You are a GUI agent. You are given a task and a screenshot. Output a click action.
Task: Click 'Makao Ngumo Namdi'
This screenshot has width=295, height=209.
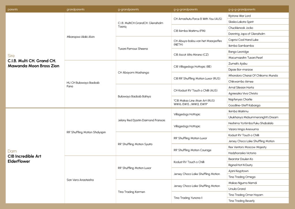[x=243, y=183]
